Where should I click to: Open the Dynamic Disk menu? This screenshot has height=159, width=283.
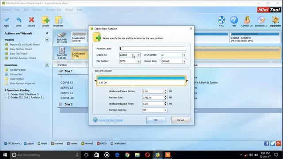pyautogui.click(x=54, y=10)
